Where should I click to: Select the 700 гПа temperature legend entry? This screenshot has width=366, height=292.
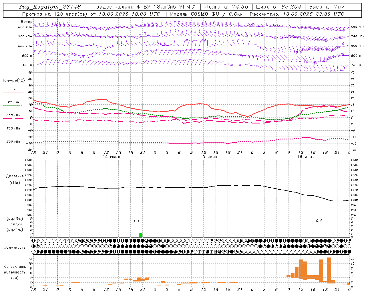click(13, 129)
